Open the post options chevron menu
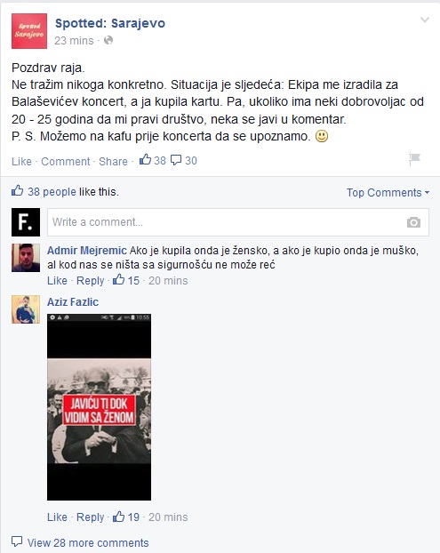 (425, 20)
